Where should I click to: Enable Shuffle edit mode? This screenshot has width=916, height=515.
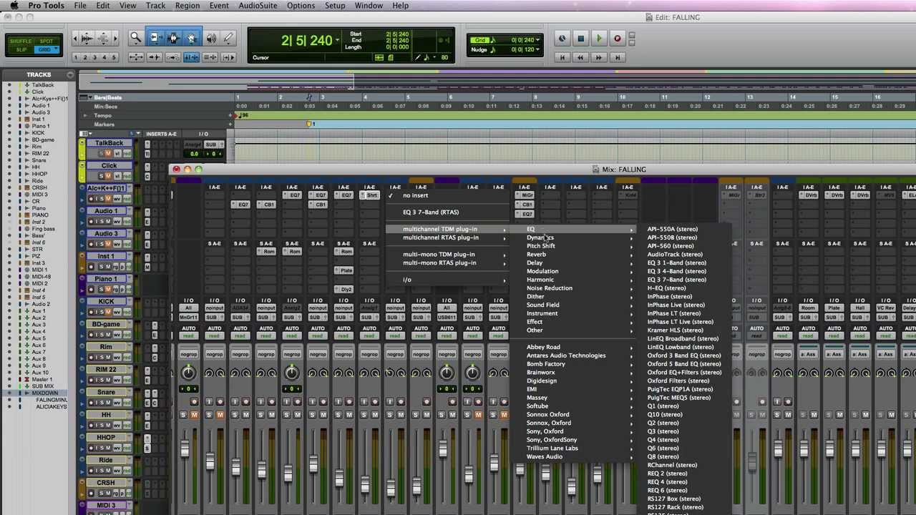coord(20,41)
